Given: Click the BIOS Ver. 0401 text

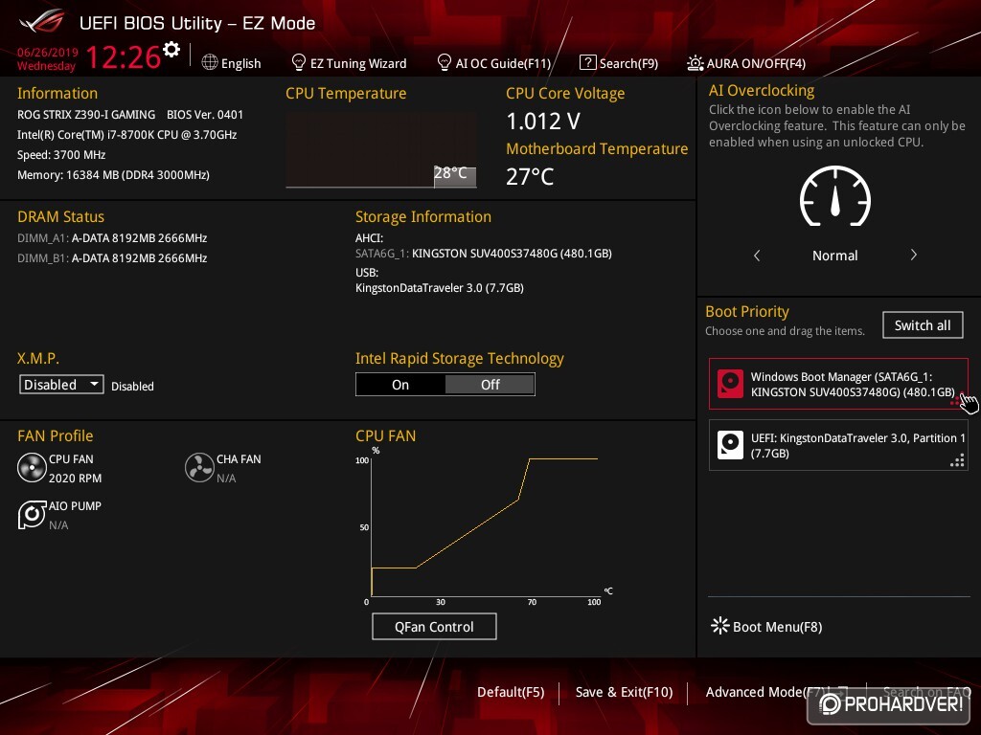Looking at the screenshot, I should [205, 115].
